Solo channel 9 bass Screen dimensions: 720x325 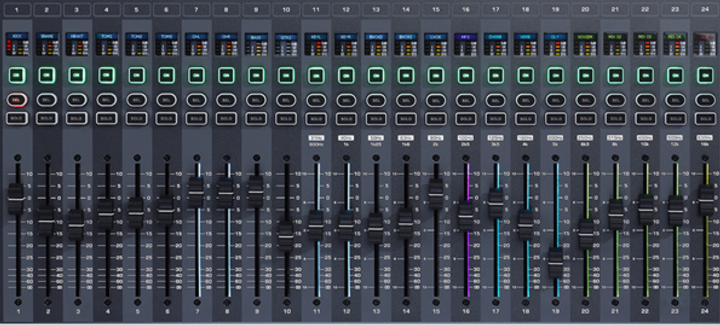pyautogui.click(x=256, y=118)
